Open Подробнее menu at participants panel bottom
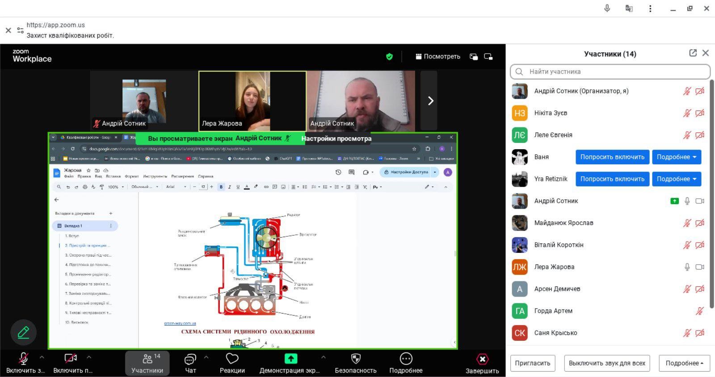 (x=684, y=363)
